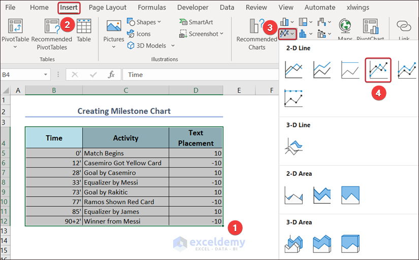Choose the 2-D Stacked Area chart
This screenshot has height=260, width=419.
point(322,195)
